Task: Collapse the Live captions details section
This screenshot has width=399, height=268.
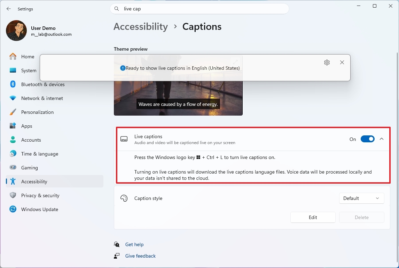Action: tap(382, 139)
